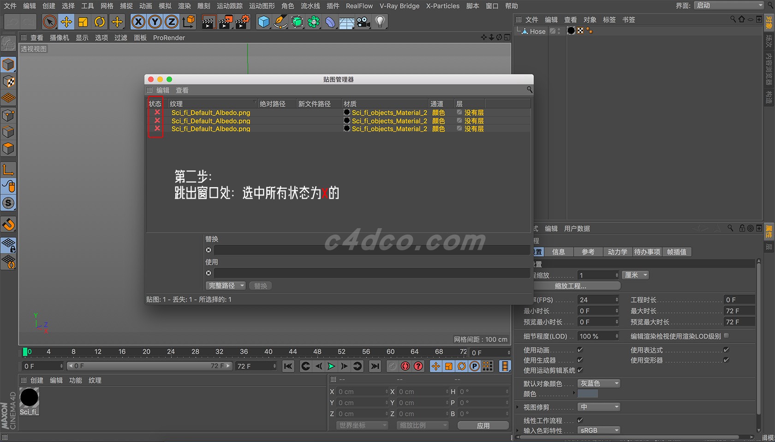Toggle the 使用运动剪辑系统 checkbox
The image size is (775, 442).
(x=580, y=370)
